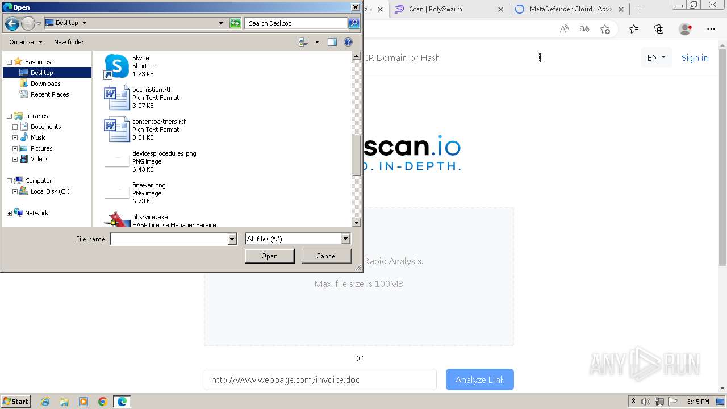
Task: Open the vertical three-dots menu
Action: [x=540, y=57]
